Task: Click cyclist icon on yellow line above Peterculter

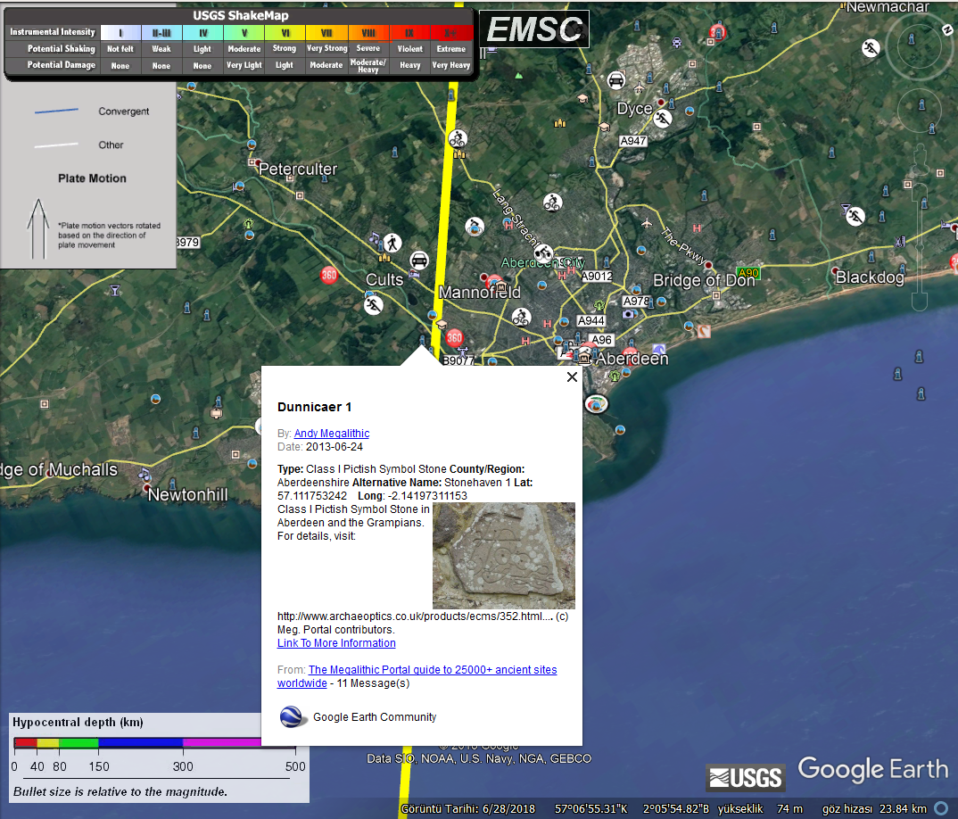Action: 458,139
